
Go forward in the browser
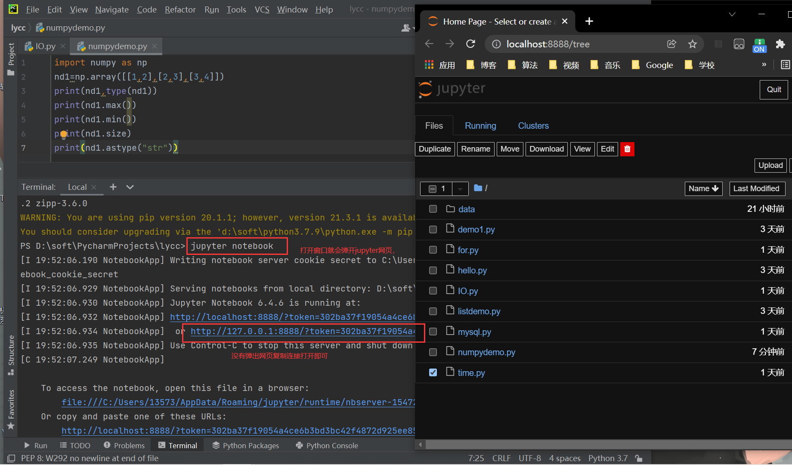[x=450, y=44]
